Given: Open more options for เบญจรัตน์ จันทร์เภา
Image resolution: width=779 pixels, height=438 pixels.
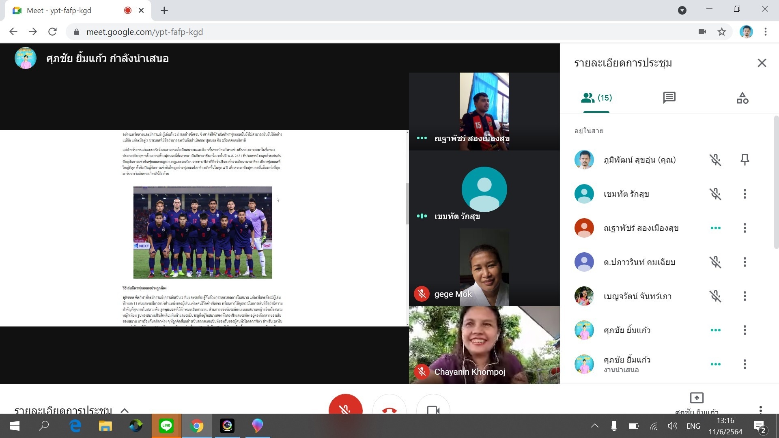Looking at the screenshot, I should [x=745, y=296].
